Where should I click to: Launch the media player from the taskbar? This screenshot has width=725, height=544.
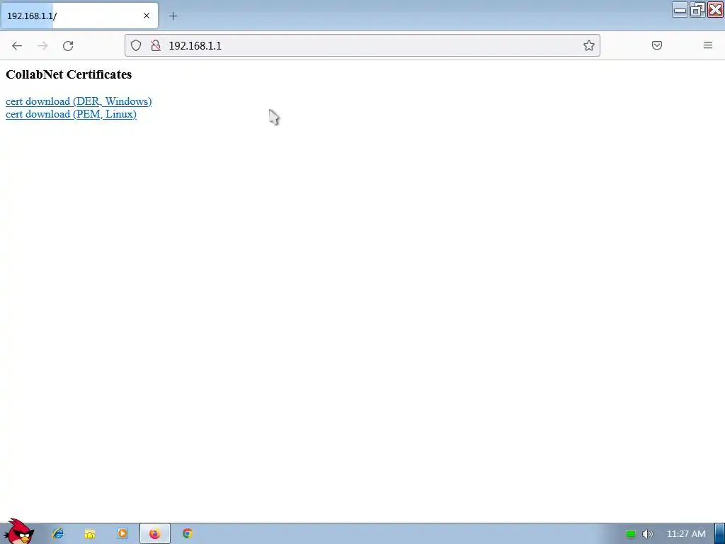tap(122, 533)
